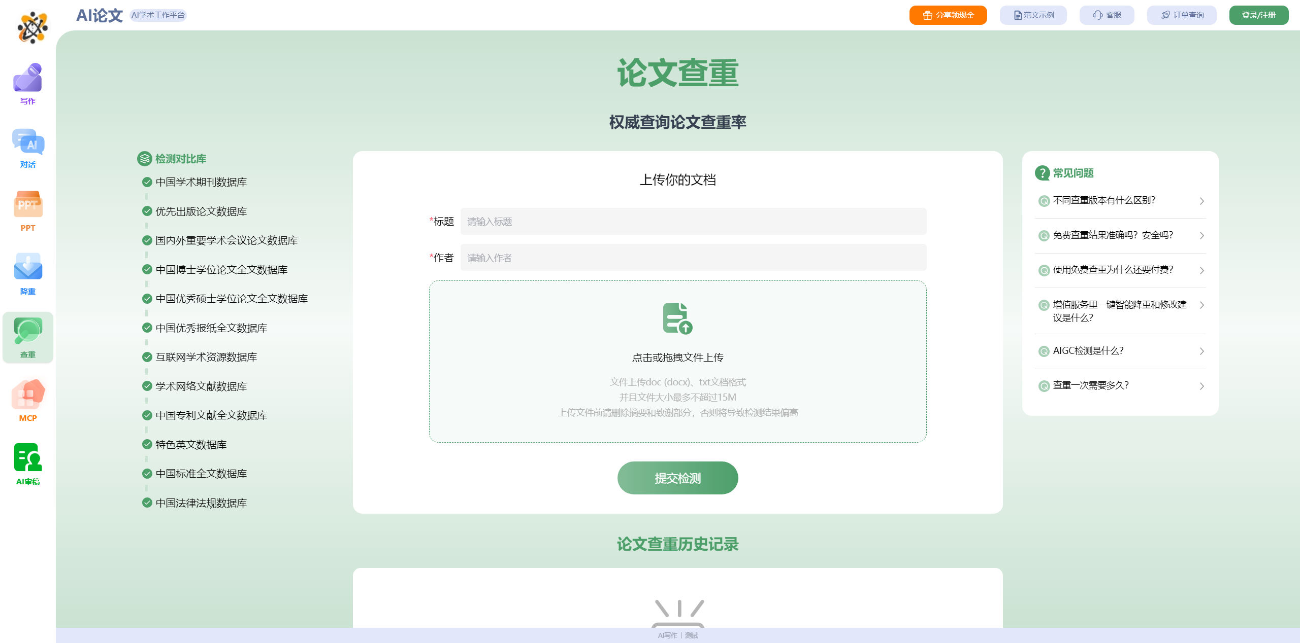Open the 写作 writing tool in sidebar
The image size is (1300, 643).
27,84
